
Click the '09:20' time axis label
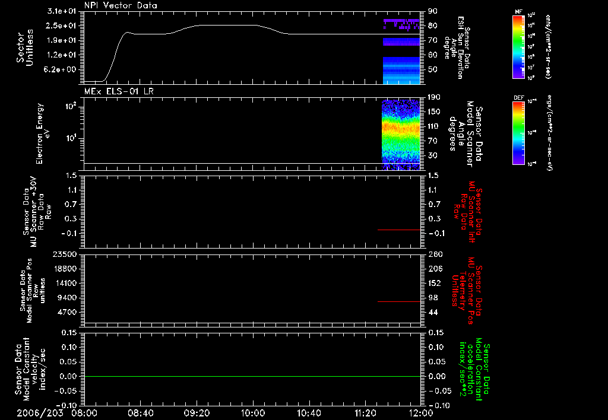click(197, 413)
